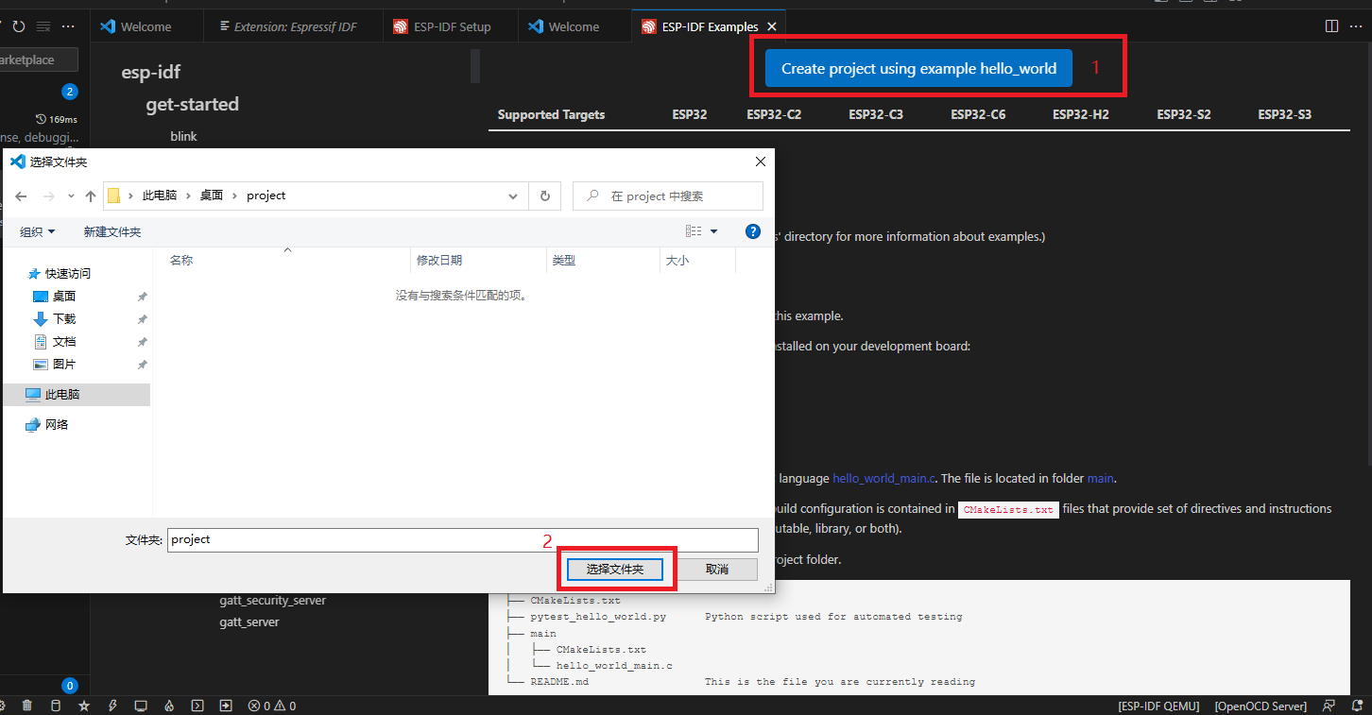The height and width of the screenshot is (715, 1372).
Task: Click the 在 project 中搜索 search box
Action: [668, 196]
